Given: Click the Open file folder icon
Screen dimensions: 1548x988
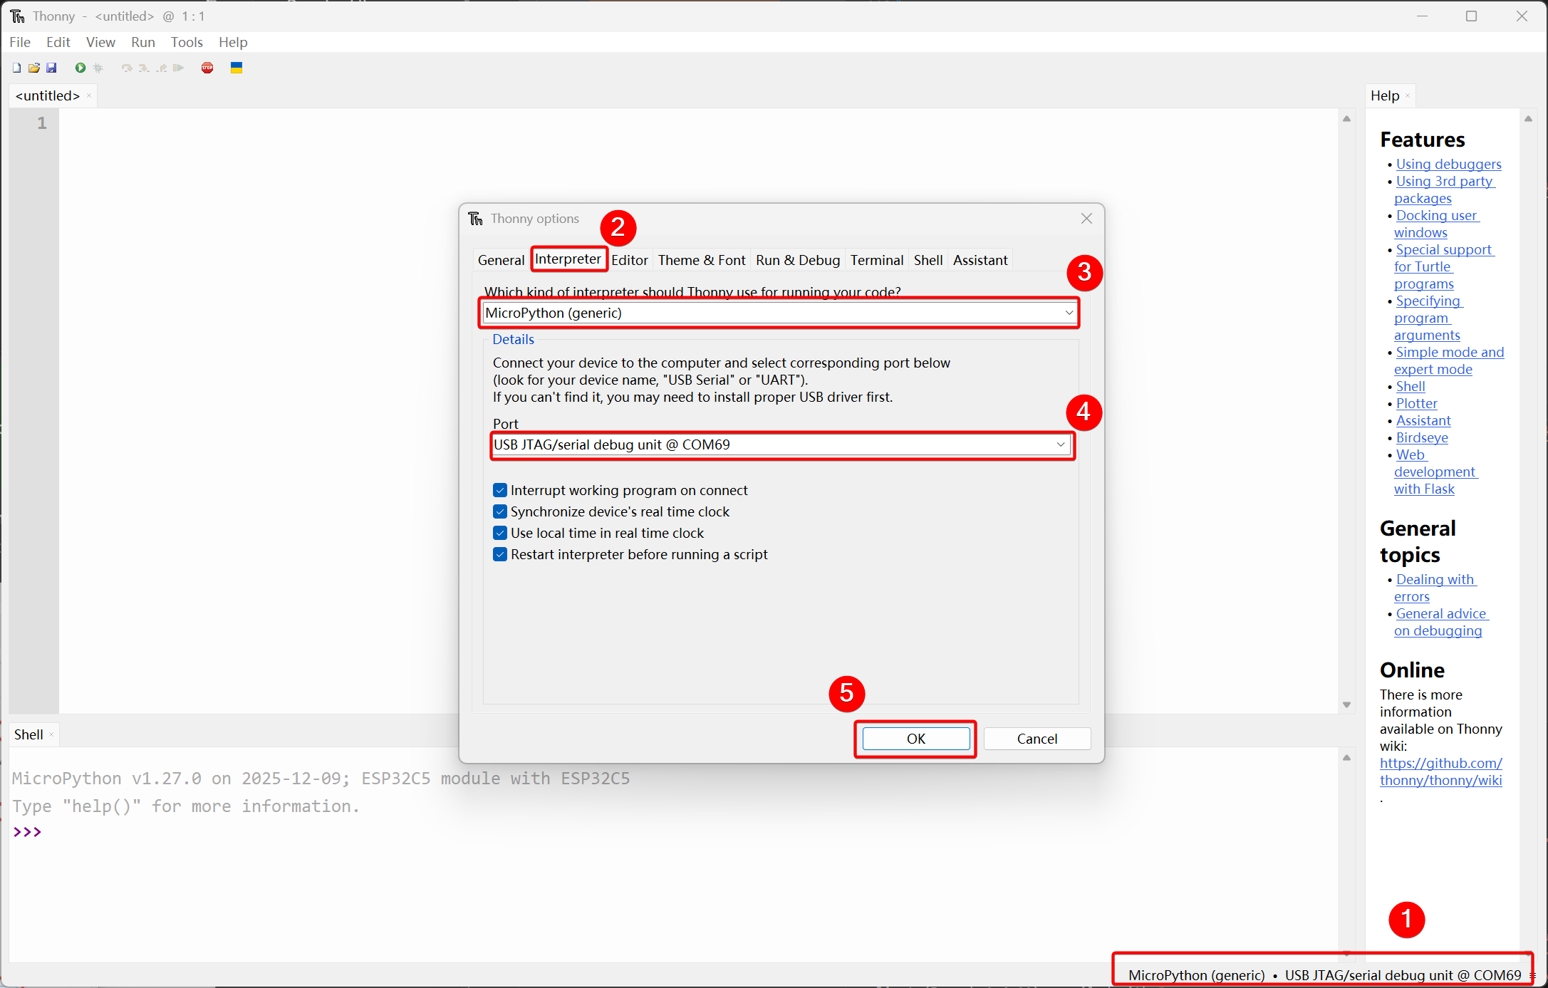Looking at the screenshot, I should click(x=33, y=68).
